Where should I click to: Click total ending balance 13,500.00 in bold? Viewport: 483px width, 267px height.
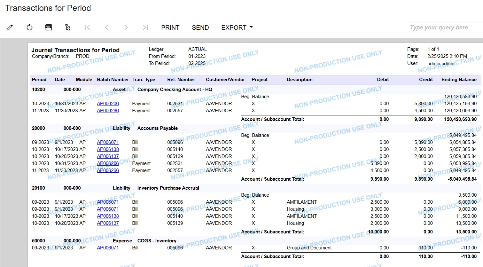pyautogui.click(x=466, y=232)
